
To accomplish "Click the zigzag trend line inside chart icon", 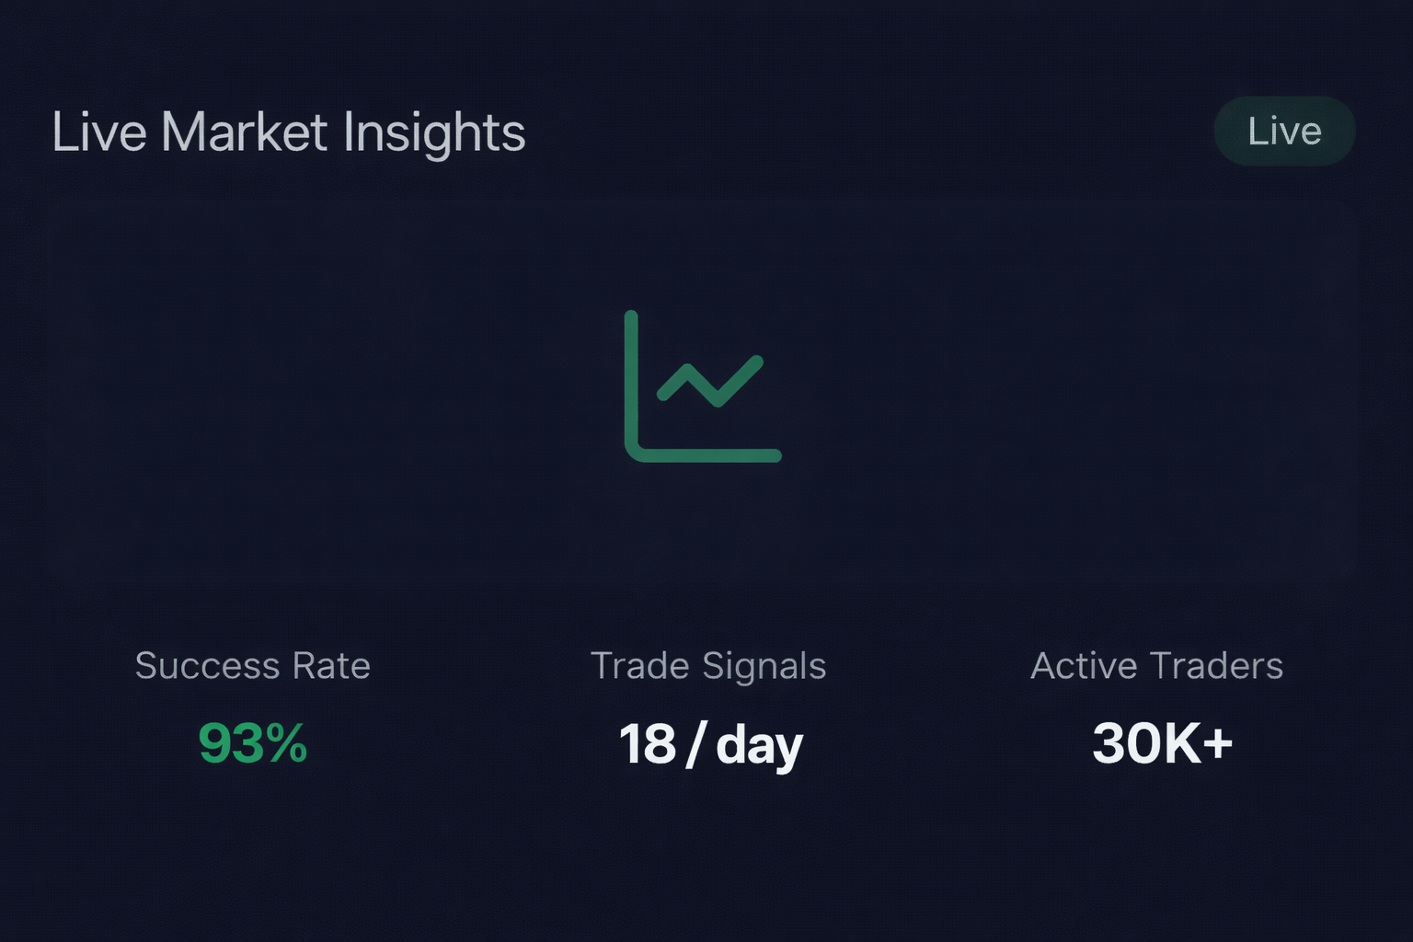I will click(x=711, y=381).
